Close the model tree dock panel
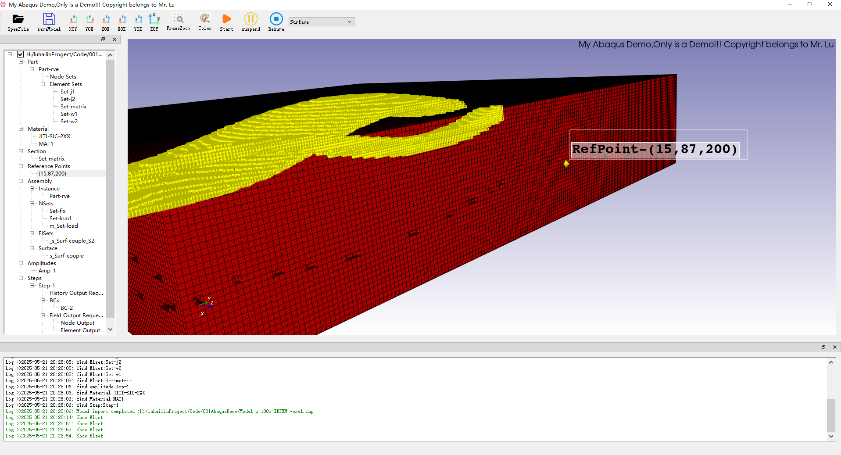The width and height of the screenshot is (841, 455). click(x=115, y=39)
